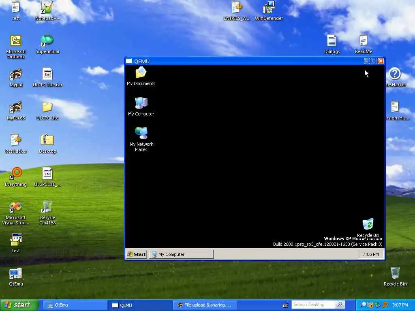This screenshot has height=311, width=415.
Task: Open the host green start menu
Action: [19, 305]
